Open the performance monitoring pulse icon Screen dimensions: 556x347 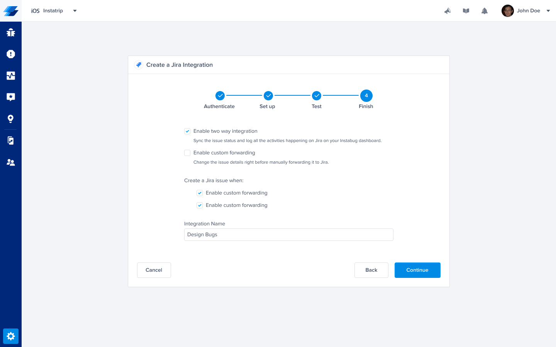click(11, 76)
